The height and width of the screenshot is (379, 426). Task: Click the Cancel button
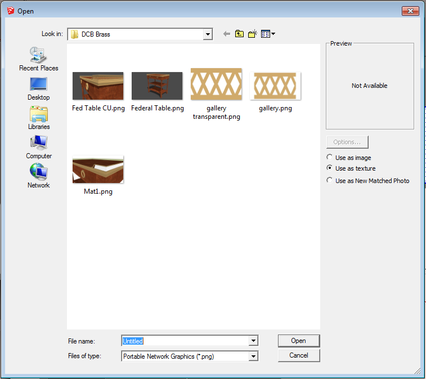point(299,355)
